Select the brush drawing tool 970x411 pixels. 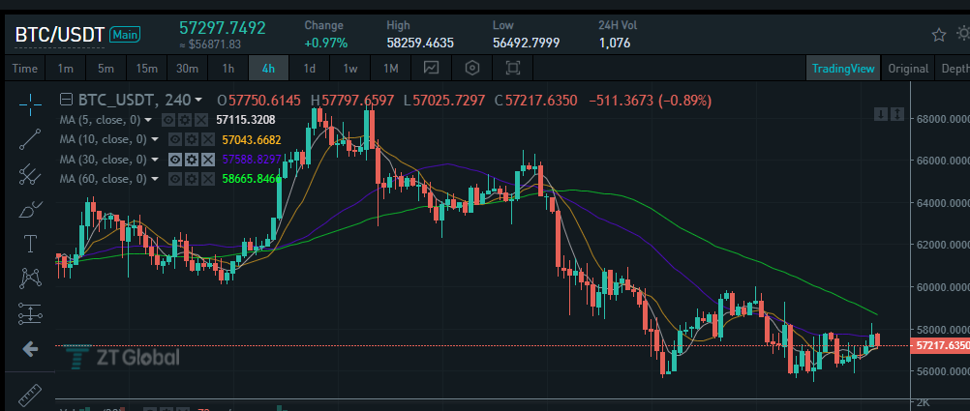click(x=30, y=210)
